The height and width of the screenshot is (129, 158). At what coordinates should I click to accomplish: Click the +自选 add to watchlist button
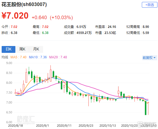click(149, 5)
